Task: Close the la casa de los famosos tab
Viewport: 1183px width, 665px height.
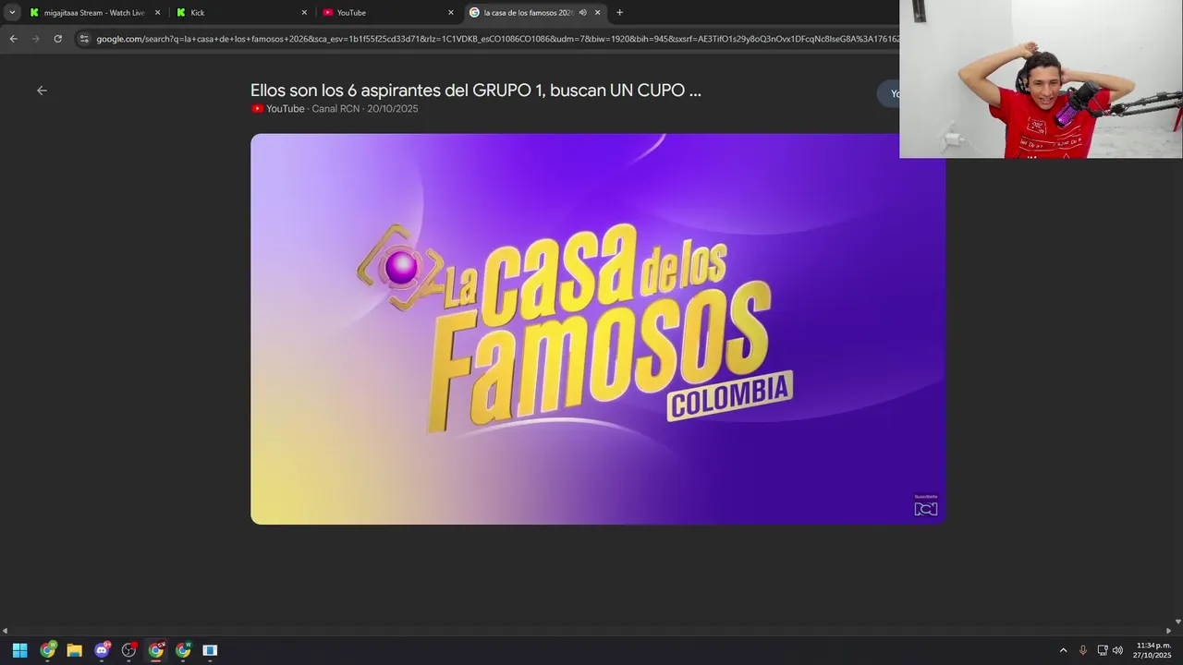Action: pyautogui.click(x=597, y=13)
